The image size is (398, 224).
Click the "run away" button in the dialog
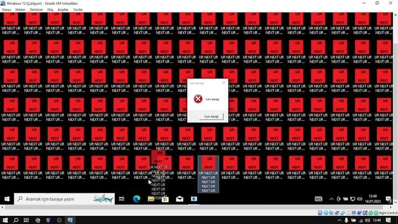coord(211,116)
